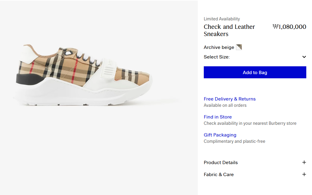This screenshot has height=195, width=312.
Task: Click the 'Available on all orders' text
Action: (225, 105)
